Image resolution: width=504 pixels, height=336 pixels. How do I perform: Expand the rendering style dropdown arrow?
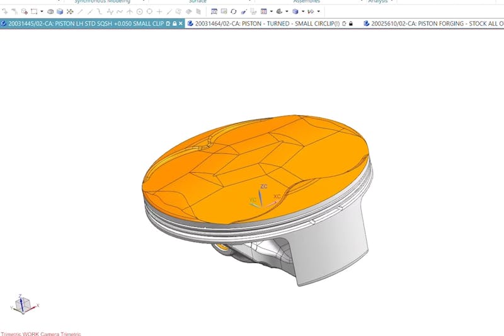287,11
